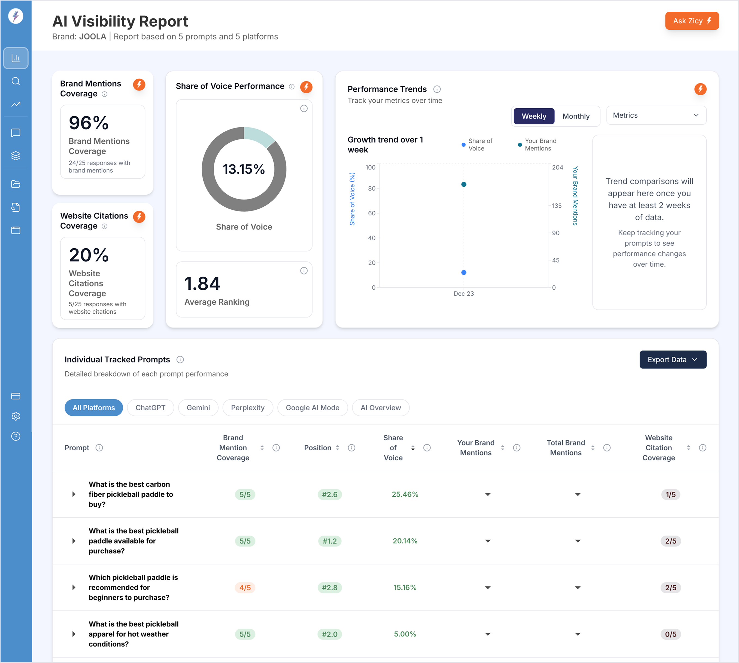Screen dimensions: 739x663
Task: Click info icon beside Performance Trends
Action: click(437, 89)
